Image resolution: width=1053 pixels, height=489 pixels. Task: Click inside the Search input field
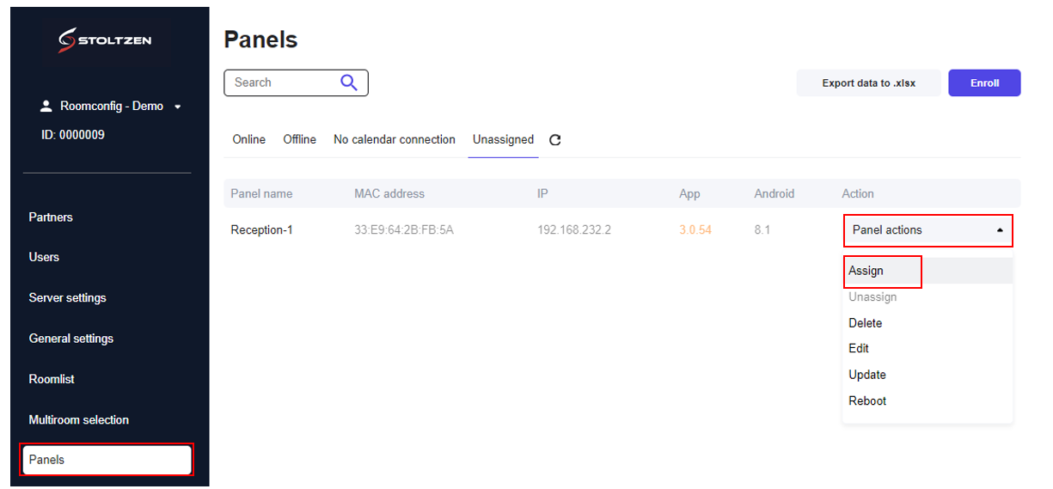tap(284, 83)
